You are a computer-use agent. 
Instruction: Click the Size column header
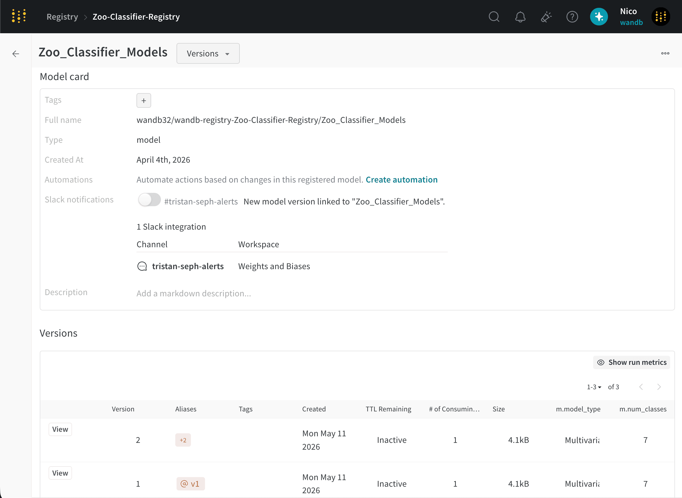click(x=499, y=409)
